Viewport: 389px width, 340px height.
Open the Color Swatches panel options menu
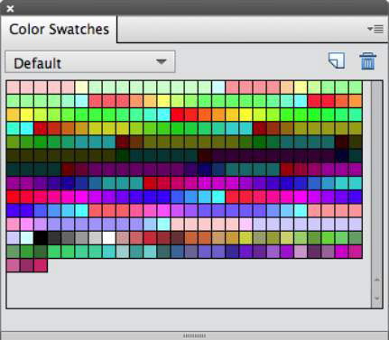coord(375,29)
